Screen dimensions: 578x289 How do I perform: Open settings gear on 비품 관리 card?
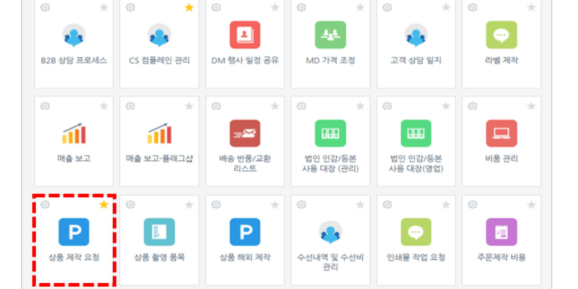coord(472,106)
